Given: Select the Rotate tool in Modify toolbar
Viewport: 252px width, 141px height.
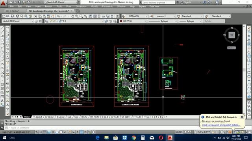Looking at the screenshot, I should (249, 52).
